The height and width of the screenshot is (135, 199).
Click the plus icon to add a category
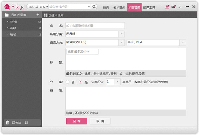pos(38,15)
